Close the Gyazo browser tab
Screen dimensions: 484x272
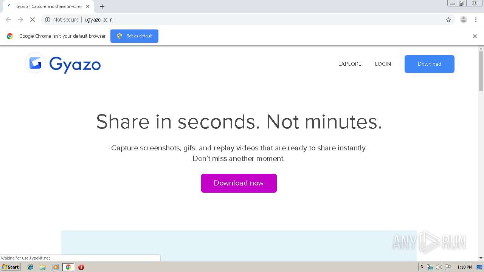click(88, 6)
